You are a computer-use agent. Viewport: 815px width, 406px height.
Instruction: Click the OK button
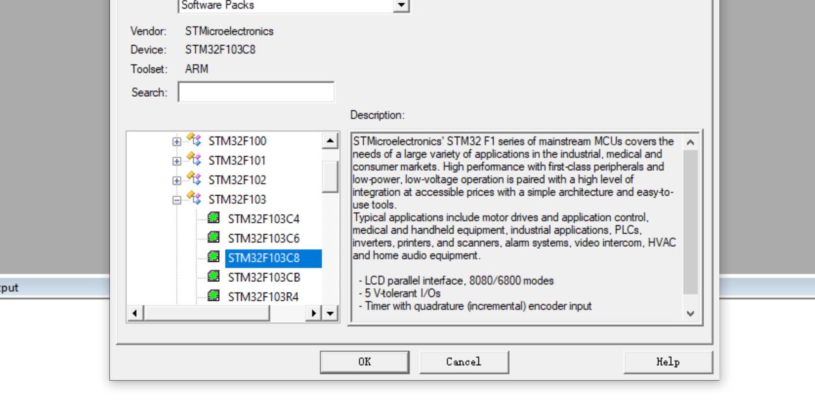[365, 362]
